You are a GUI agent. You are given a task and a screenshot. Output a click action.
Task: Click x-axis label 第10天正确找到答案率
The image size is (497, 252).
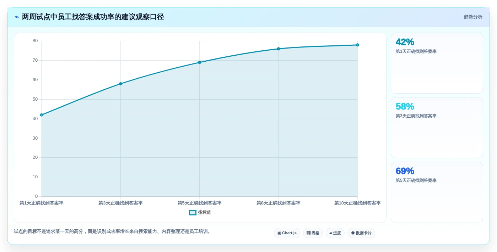tap(357, 203)
